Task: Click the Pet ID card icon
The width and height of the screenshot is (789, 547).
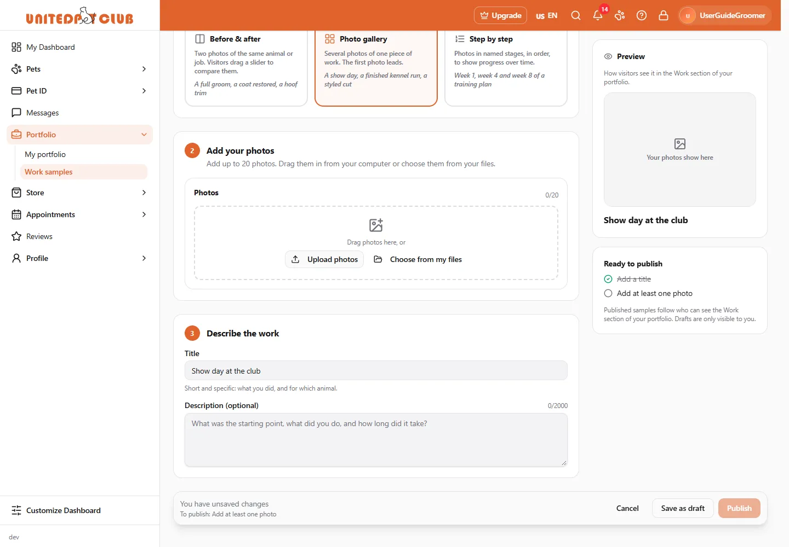Action: 16,91
